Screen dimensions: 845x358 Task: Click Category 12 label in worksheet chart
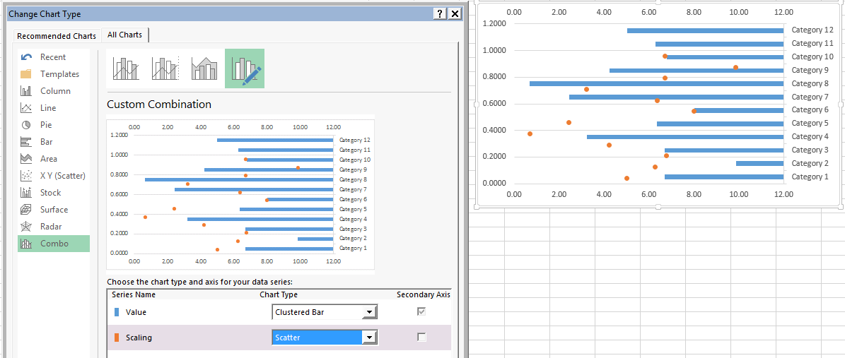click(813, 30)
